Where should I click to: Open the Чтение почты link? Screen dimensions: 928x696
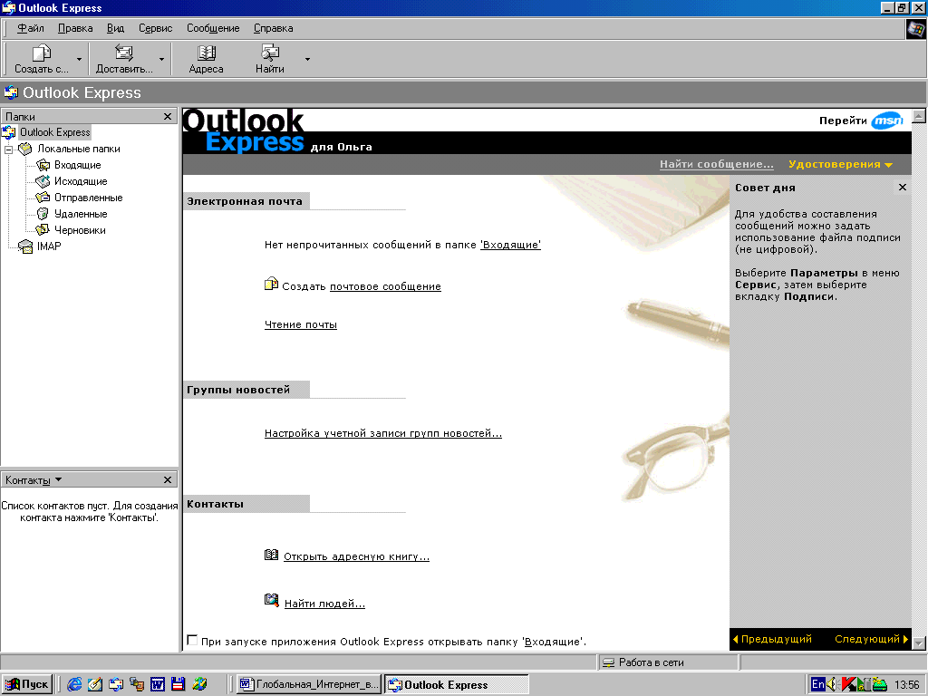pyautogui.click(x=301, y=324)
